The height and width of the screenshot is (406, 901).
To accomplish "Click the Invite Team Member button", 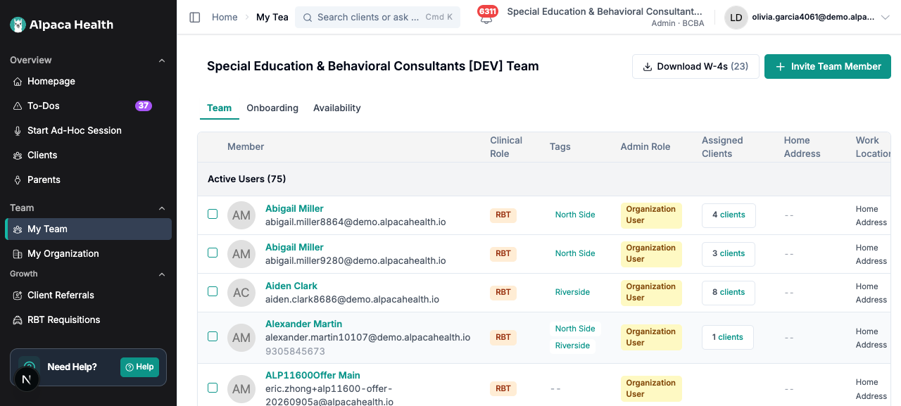I will (x=828, y=67).
